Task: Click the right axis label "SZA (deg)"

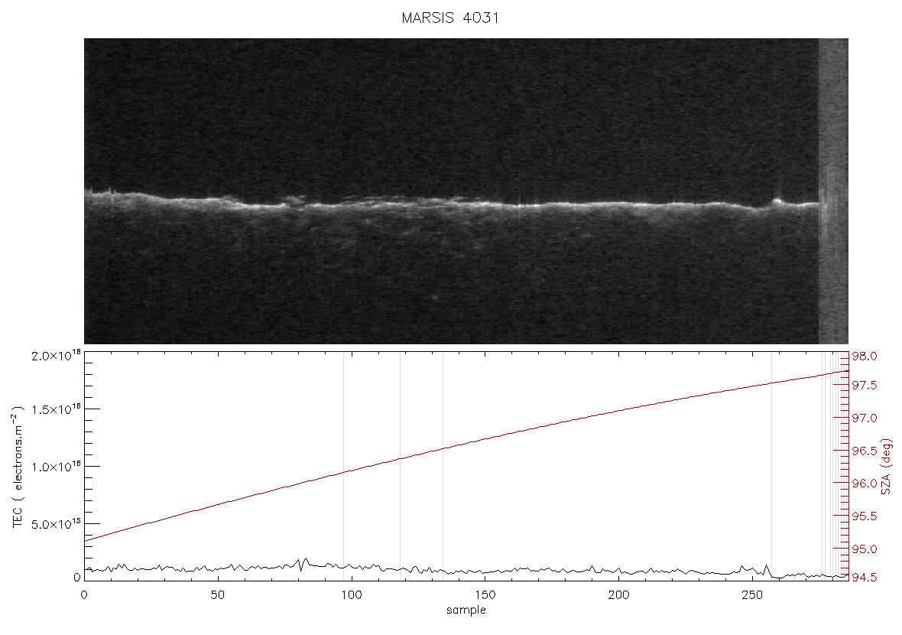Action: tap(887, 467)
